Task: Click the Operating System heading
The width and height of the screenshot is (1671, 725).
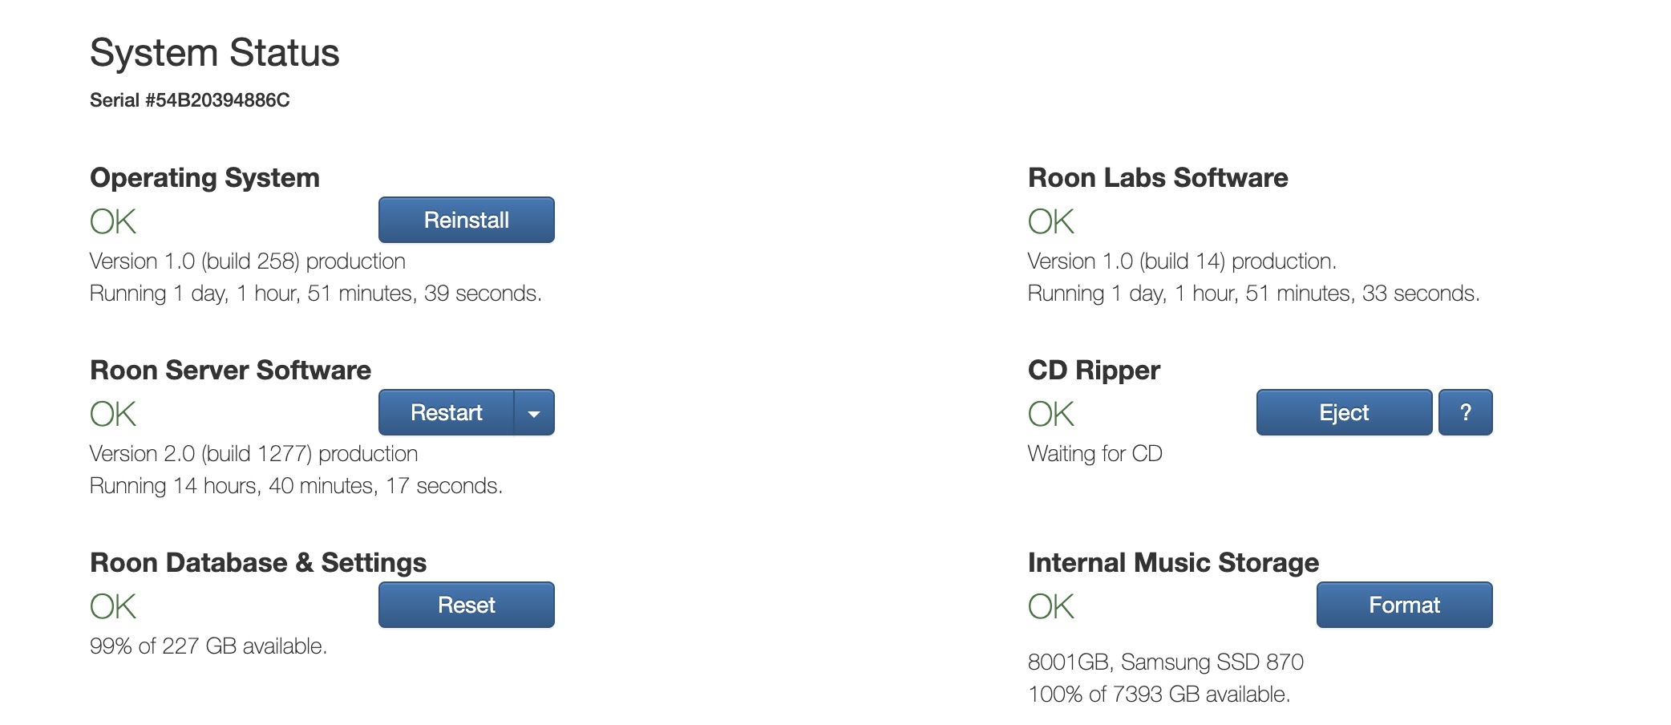Action: pyautogui.click(x=204, y=177)
